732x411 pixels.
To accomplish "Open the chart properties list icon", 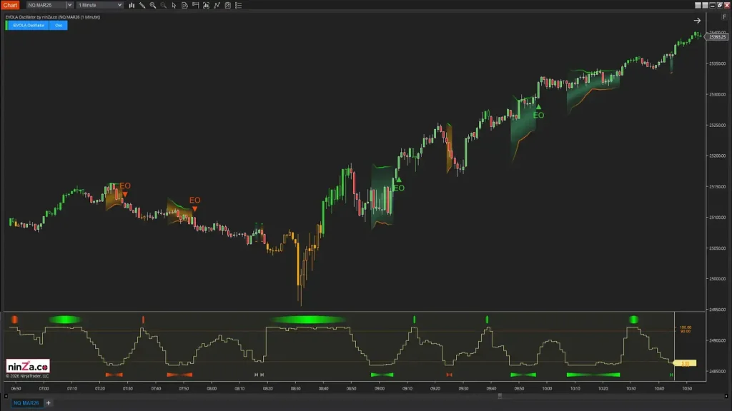I will [239, 5].
